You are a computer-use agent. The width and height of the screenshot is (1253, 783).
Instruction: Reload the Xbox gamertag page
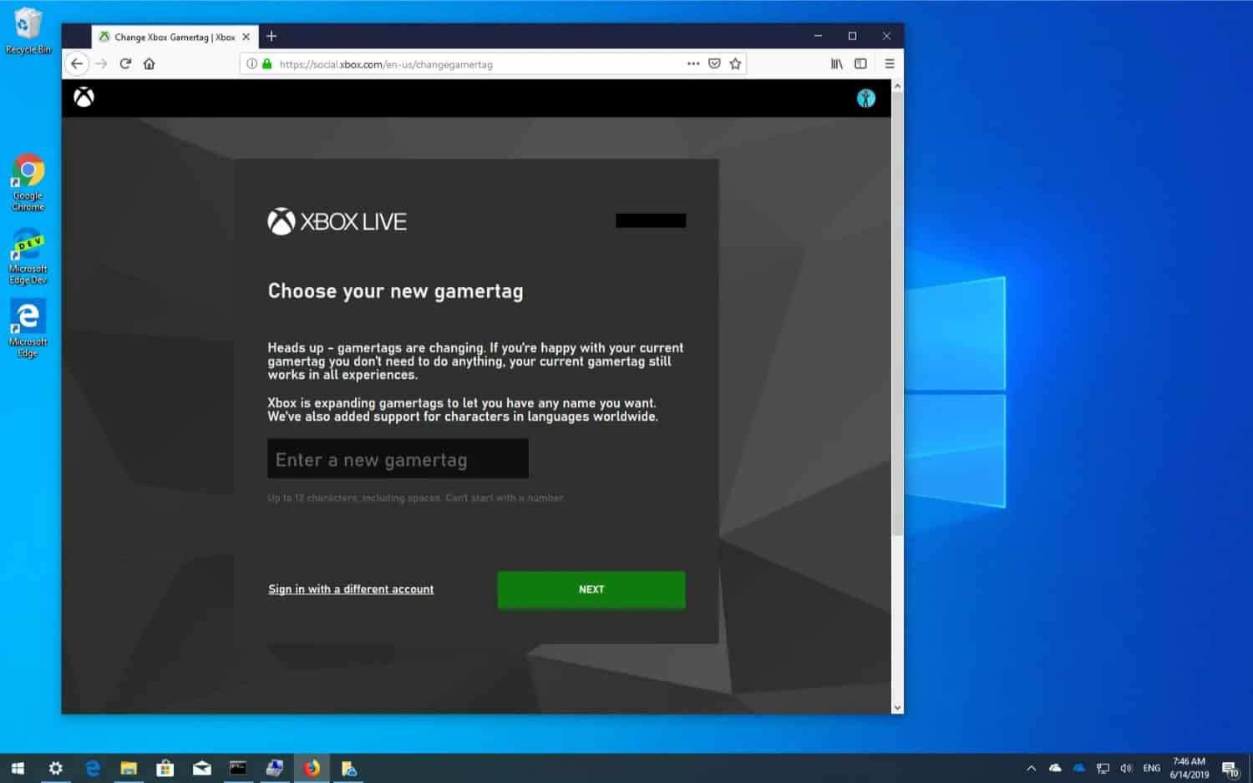[125, 63]
